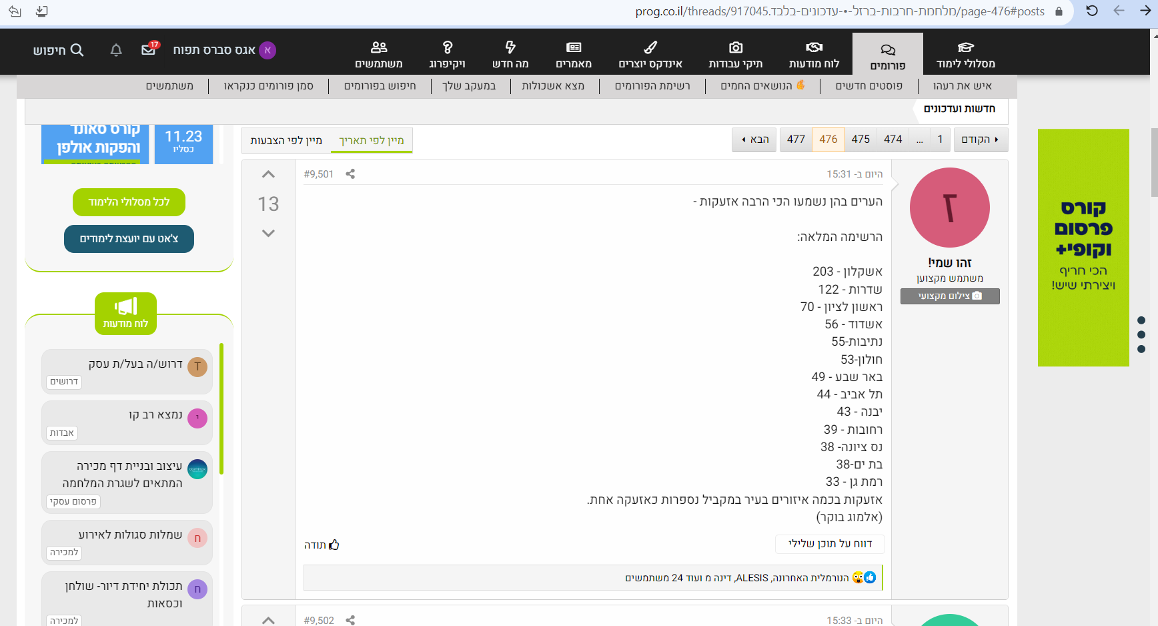This screenshot has width=1158, height=626.
Task: Click the green לכל מסלולי הלימוד button
Action: (x=129, y=202)
